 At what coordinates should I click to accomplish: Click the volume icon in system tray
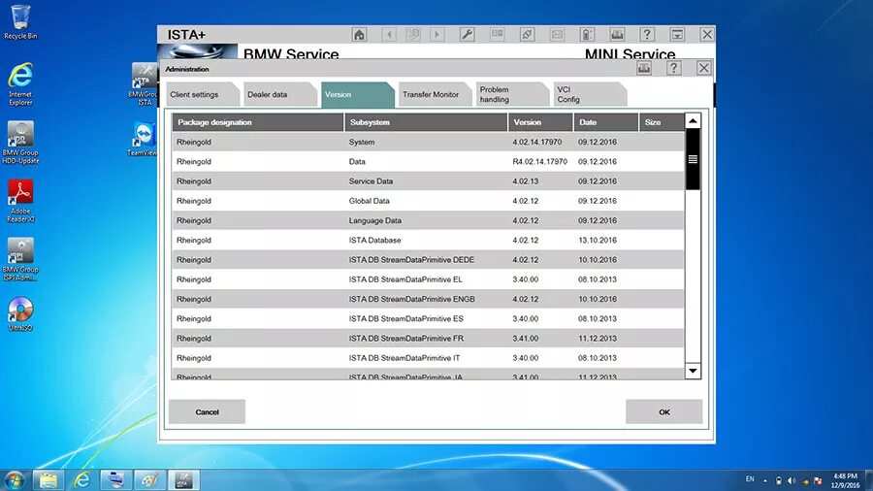(x=792, y=480)
